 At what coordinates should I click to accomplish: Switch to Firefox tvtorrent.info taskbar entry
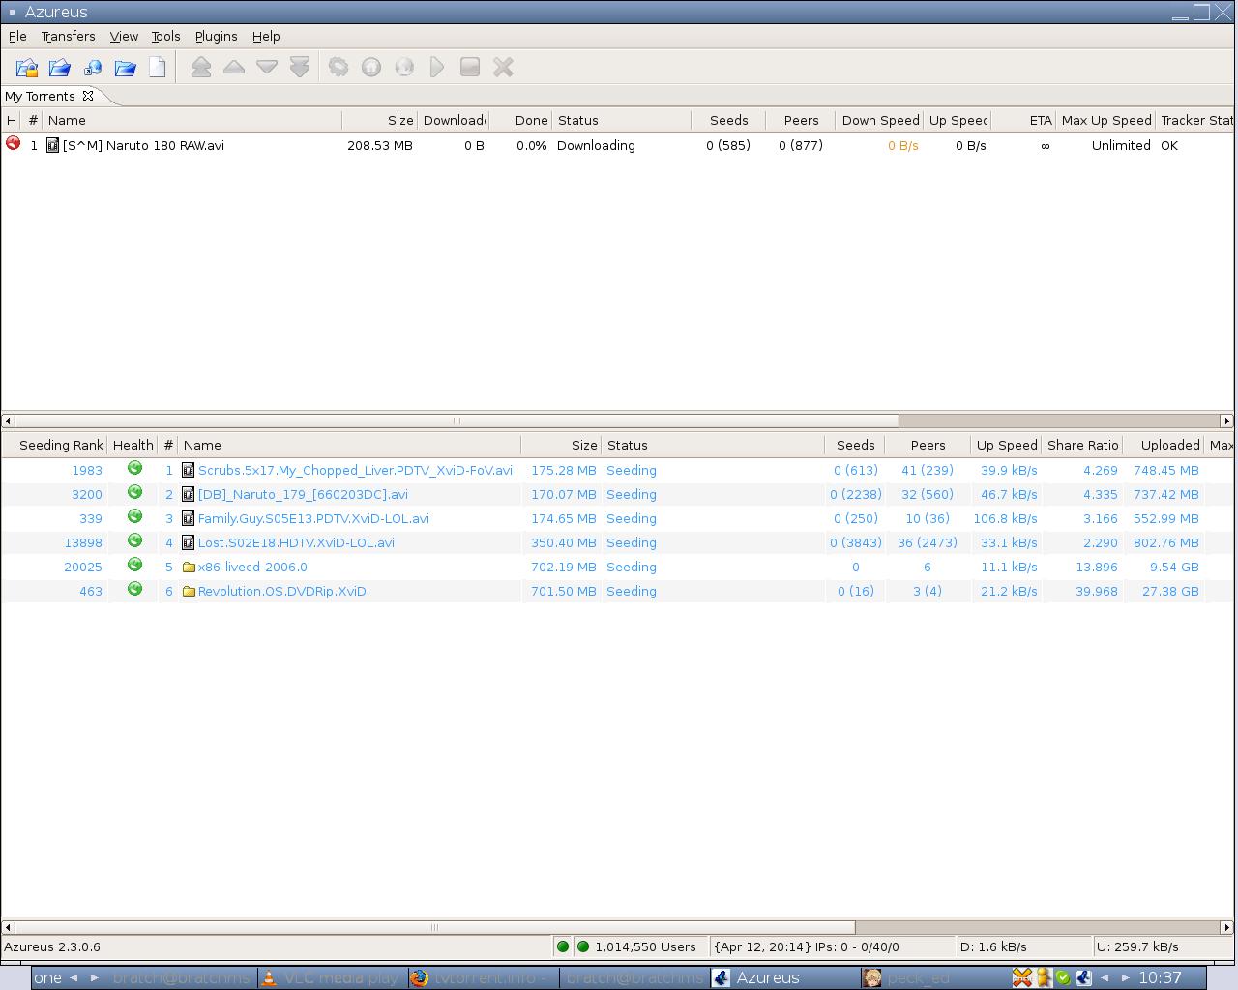pyautogui.click(x=482, y=977)
